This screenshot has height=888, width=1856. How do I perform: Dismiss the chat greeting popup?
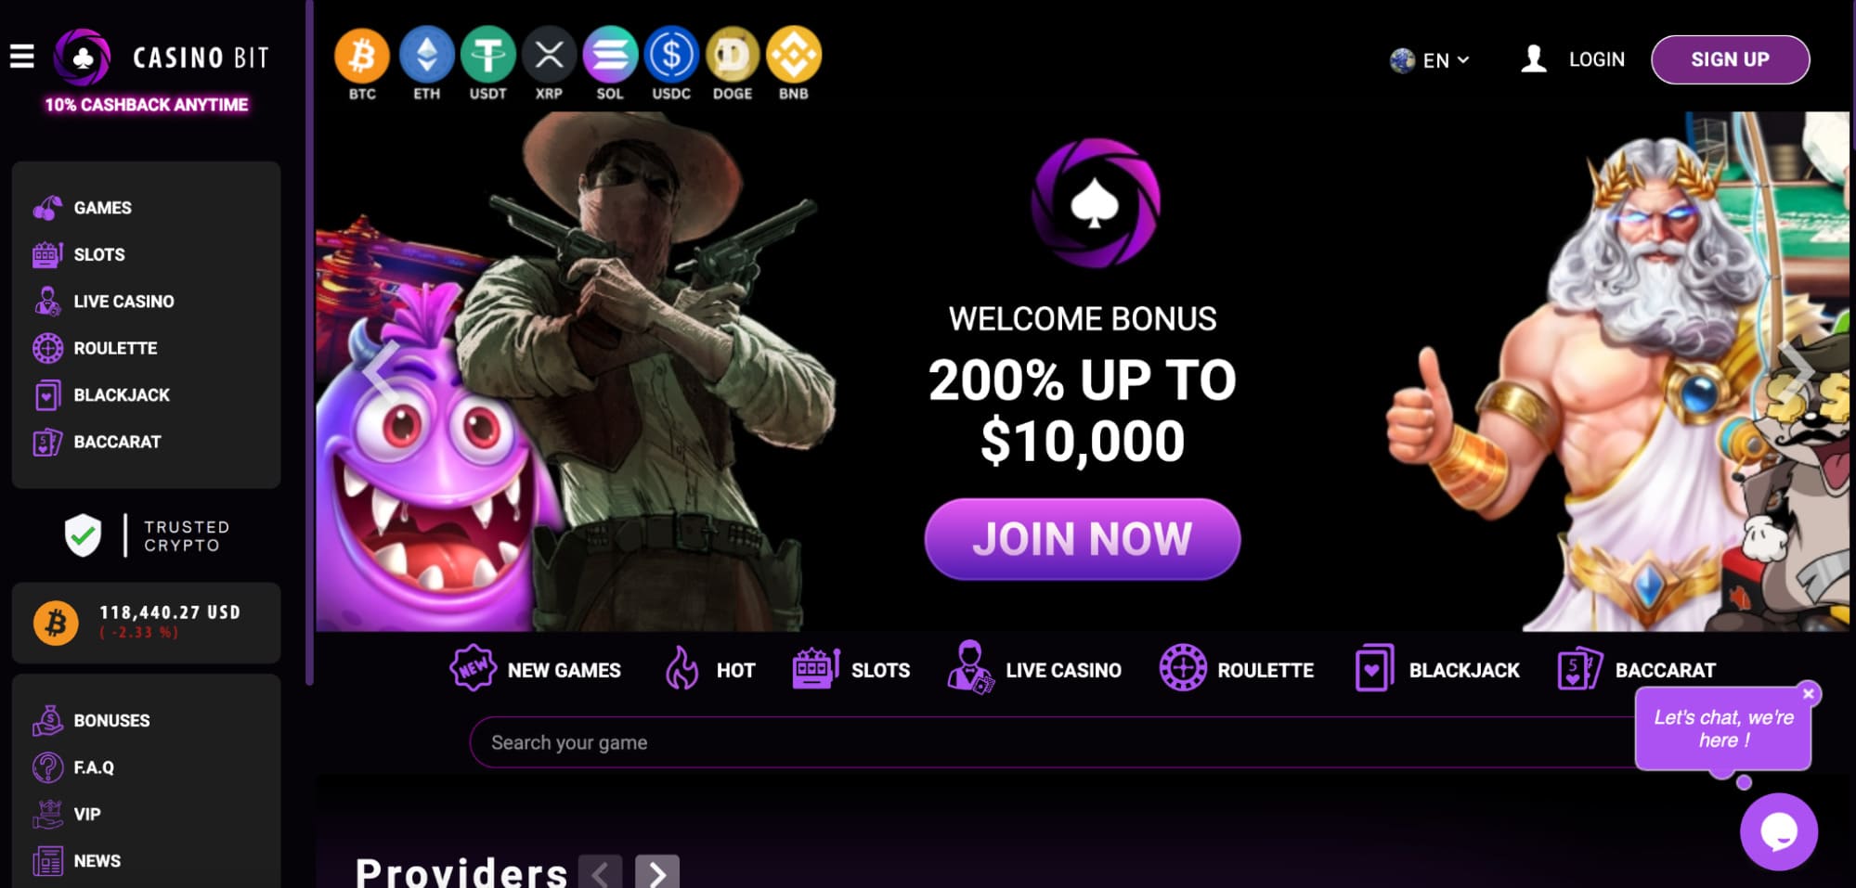[1808, 693]
